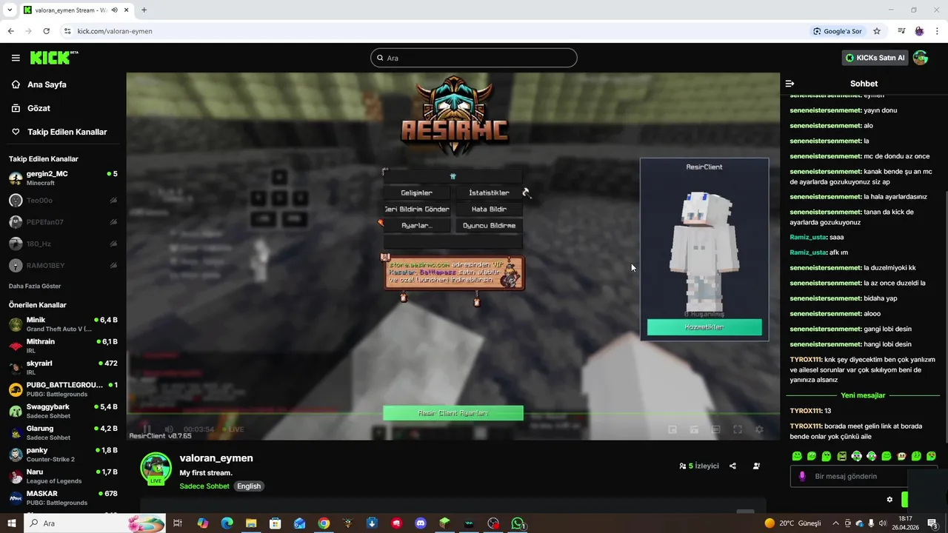Open Swaggybark recommended channel
This screenshot has height=533, width=948.
(x=63, y=411)
